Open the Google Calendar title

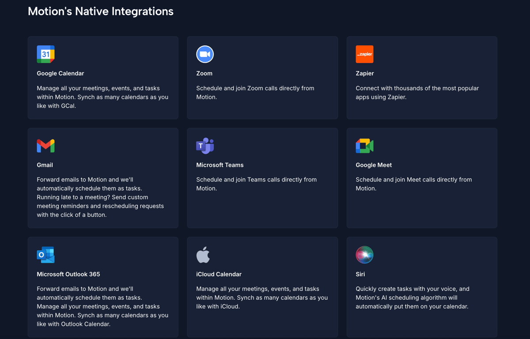point(61,73)
